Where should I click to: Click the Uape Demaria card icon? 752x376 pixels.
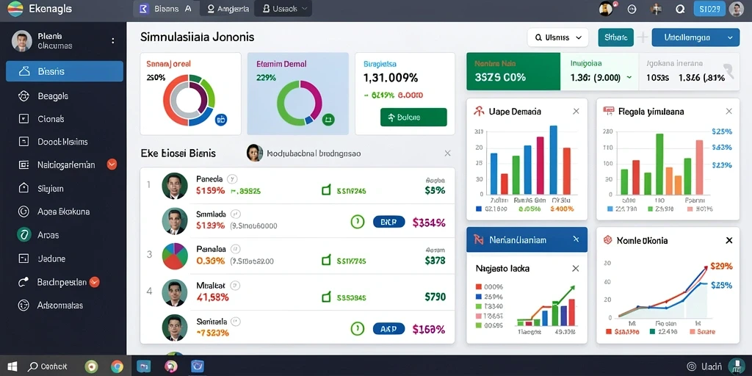pyautogui.click(x=479, y=112)
